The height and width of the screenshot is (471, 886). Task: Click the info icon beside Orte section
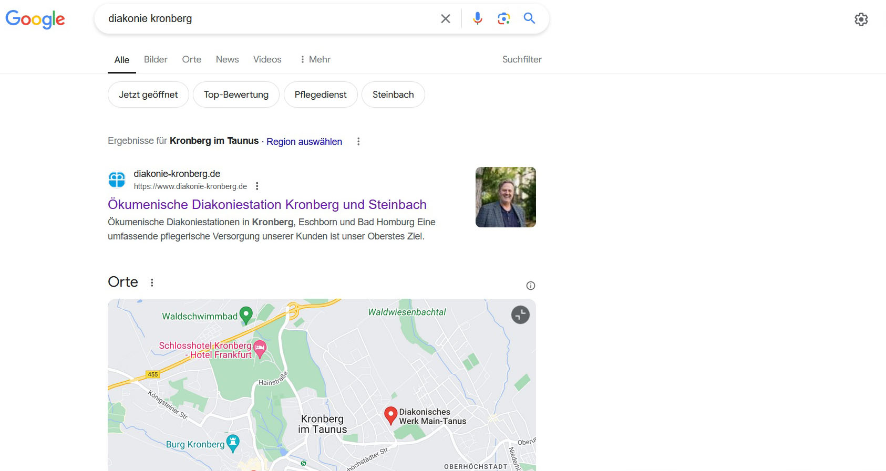(531, 286)
